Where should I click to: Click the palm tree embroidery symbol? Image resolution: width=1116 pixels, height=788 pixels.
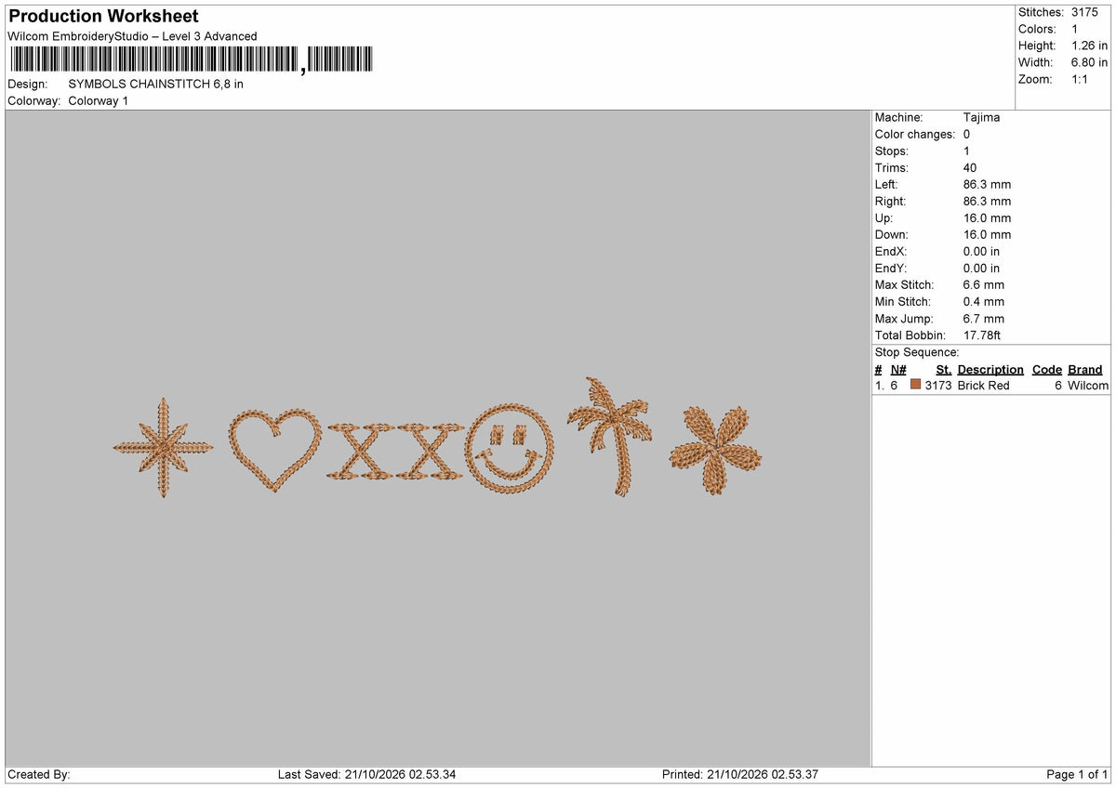(x=610, y=436)
